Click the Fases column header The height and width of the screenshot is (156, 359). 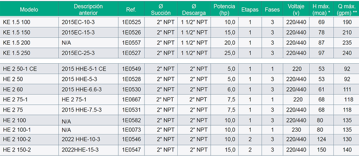pos(273,9)
